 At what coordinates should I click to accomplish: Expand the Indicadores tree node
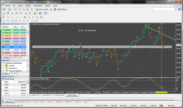coord(4,68)
